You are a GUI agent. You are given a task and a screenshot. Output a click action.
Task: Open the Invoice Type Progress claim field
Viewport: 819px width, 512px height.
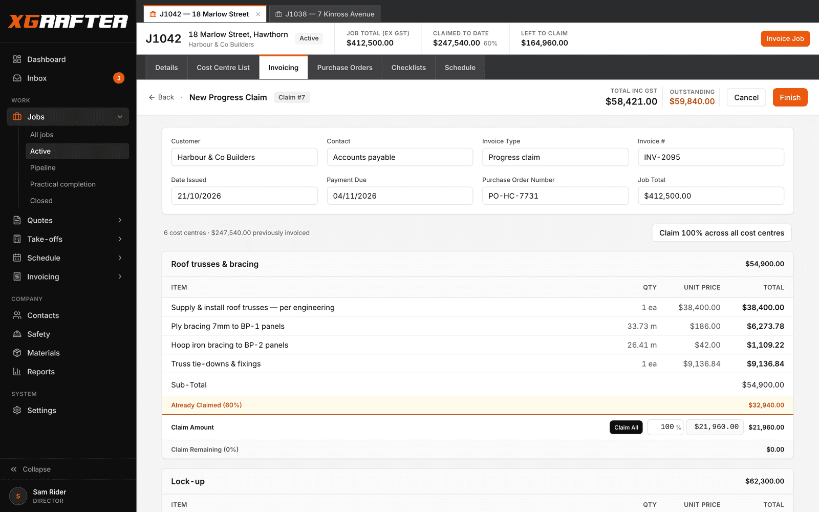[x=555, y=157]
